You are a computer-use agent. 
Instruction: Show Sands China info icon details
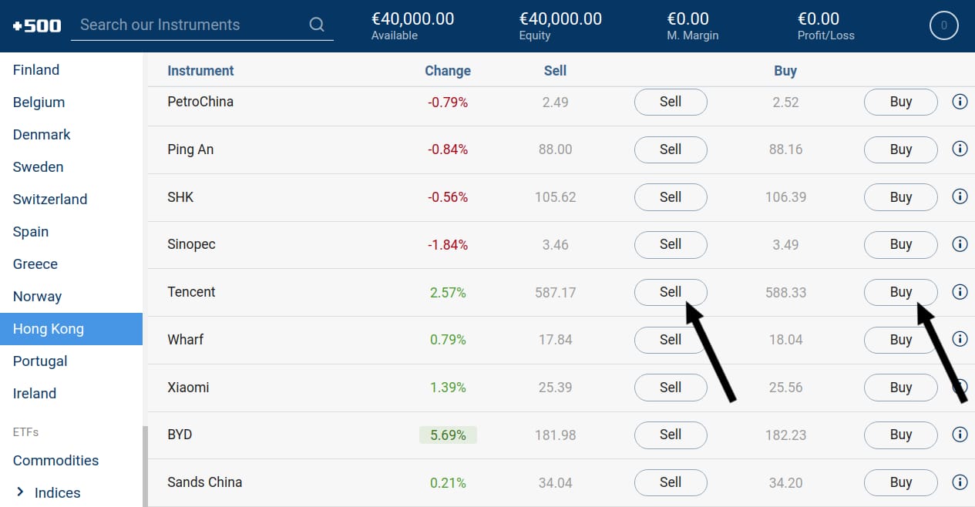tap(960, 482)
